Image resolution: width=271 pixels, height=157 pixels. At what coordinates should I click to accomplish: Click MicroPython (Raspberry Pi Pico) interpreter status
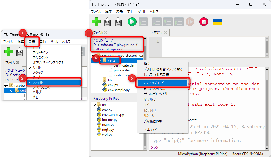coord(203,154)
